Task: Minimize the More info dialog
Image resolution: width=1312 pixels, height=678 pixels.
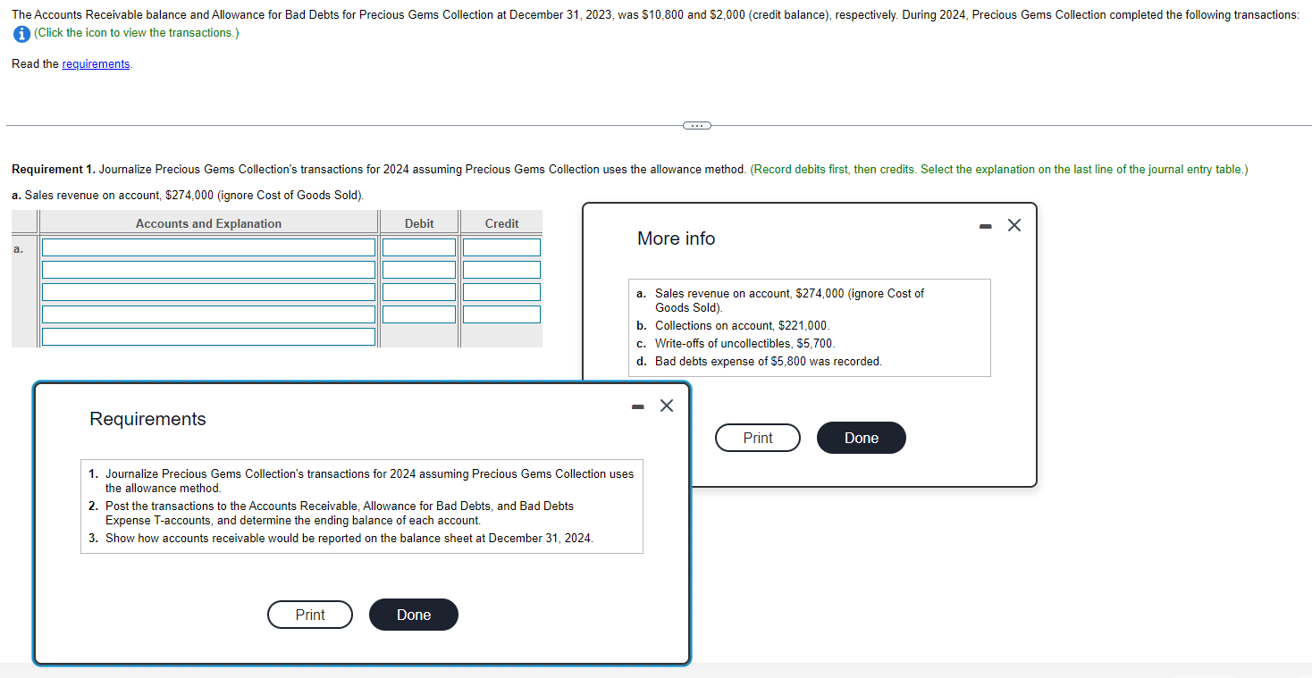Action: [x=985, y=227]
